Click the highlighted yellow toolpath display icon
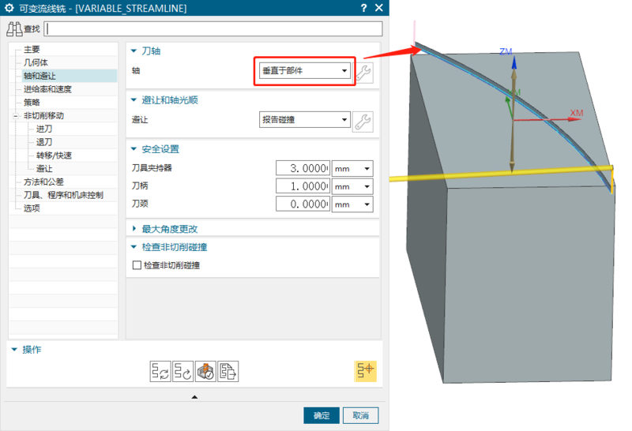Screen dimensions: 632x431 point(365,371)
